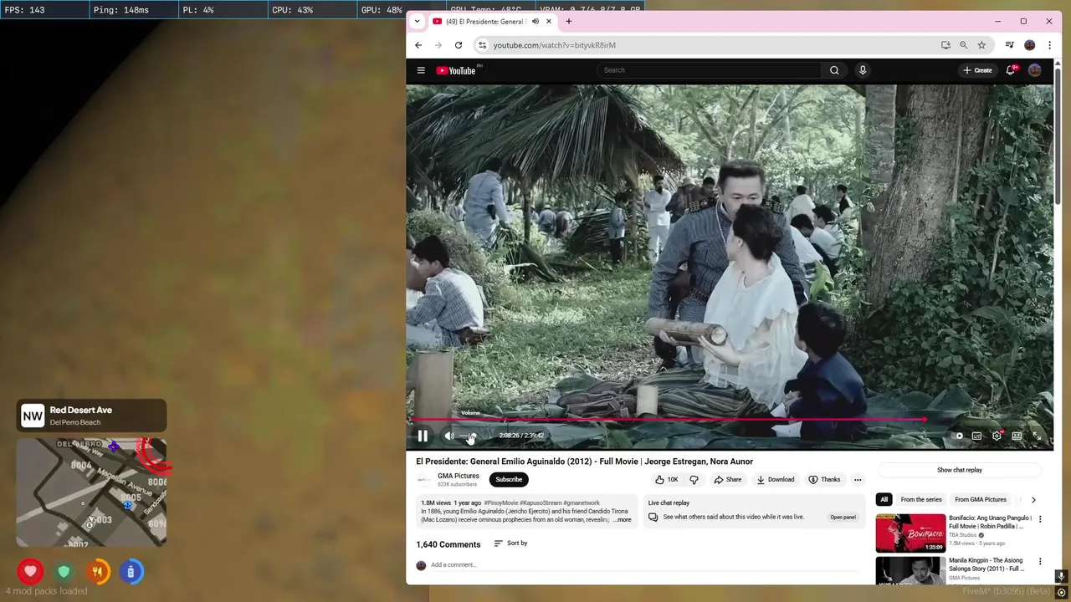Screen dimensions: 1071x602
Task: Open the zoom magnifier in address bar
Action: [x=964, y=45]
